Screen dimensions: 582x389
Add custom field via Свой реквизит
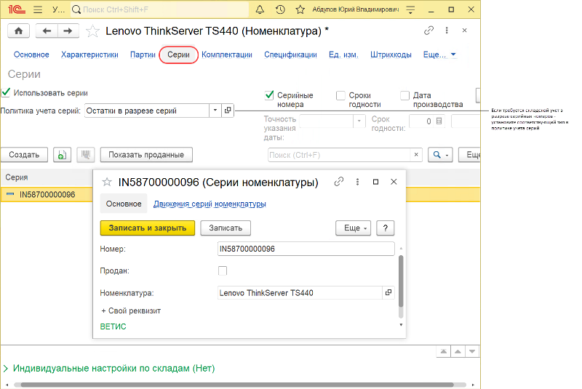click(131, 310)
